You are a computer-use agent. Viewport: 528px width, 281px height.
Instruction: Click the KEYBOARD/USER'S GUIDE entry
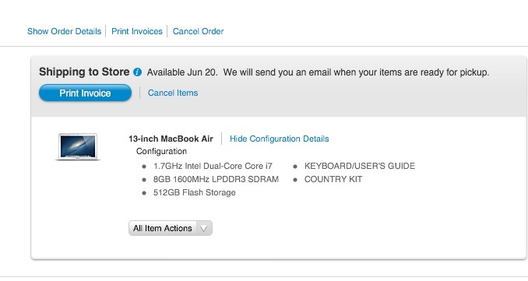[360, 166]
